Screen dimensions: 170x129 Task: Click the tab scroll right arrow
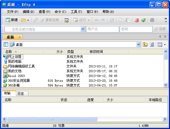[x=165, y=37]
